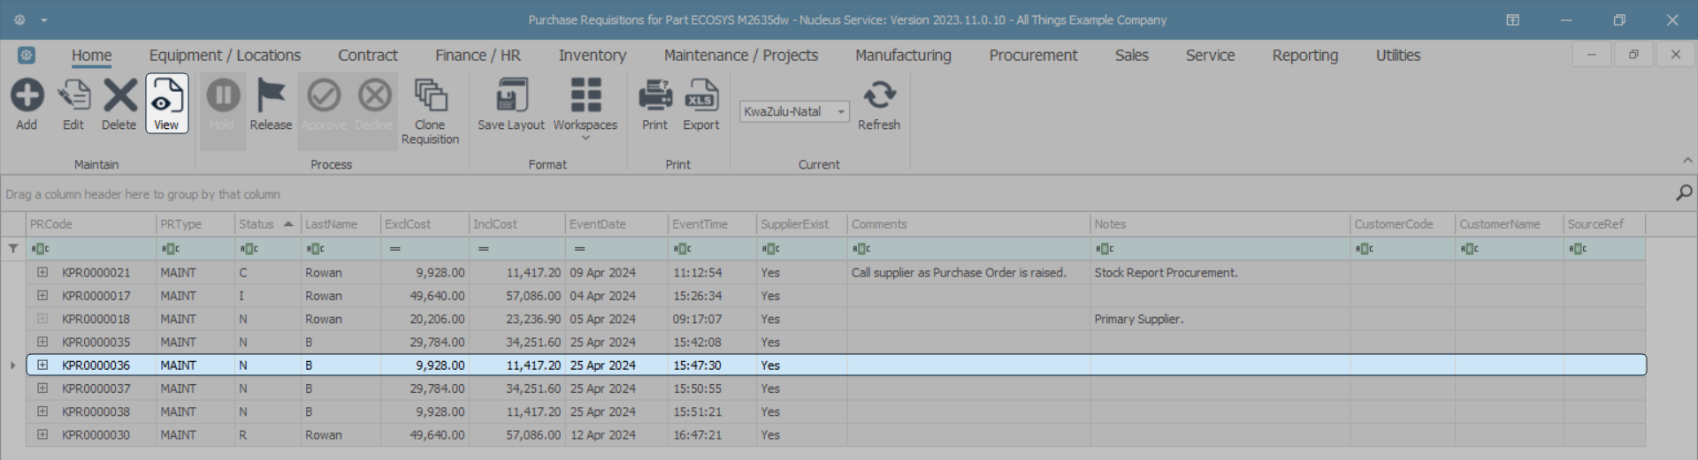Refresh the requisitions list
This screenshot has width=1698, height=460.
click(x=879, y=95)
